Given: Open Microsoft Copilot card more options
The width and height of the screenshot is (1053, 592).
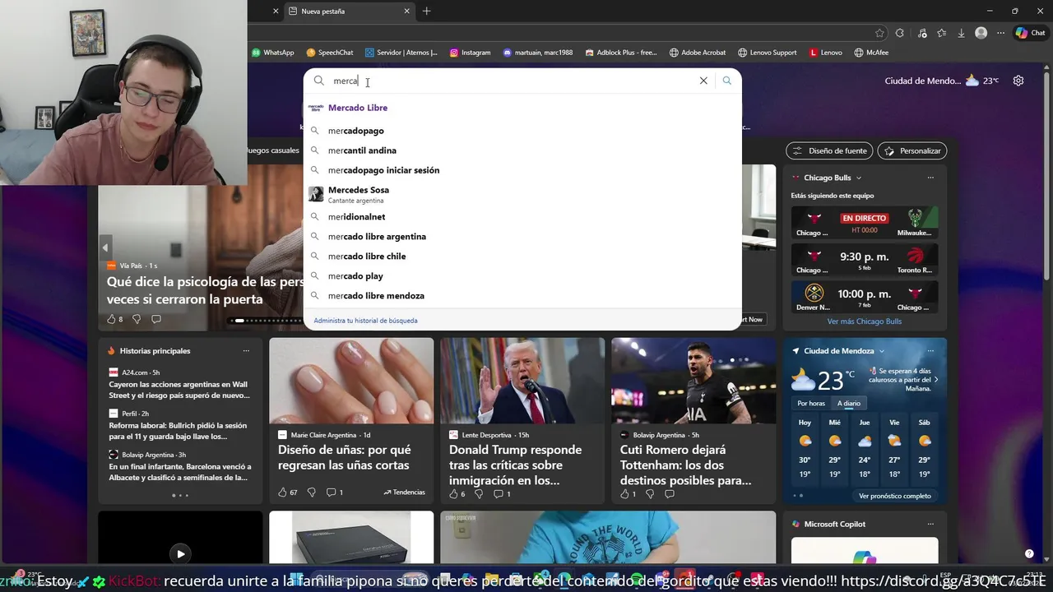Looking at the screenshot, I should coord(930,524).
